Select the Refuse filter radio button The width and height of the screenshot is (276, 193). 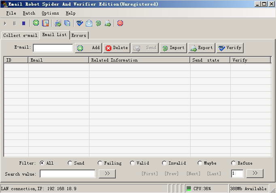coord(234,163)
